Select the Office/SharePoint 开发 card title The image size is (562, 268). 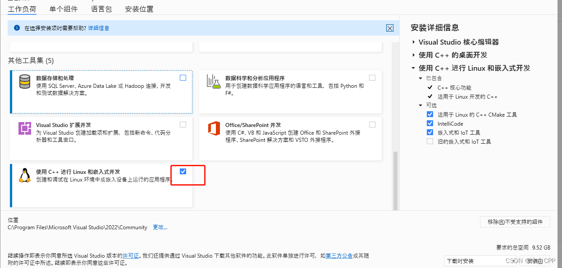pyautogui.click(x=253, y=125)
